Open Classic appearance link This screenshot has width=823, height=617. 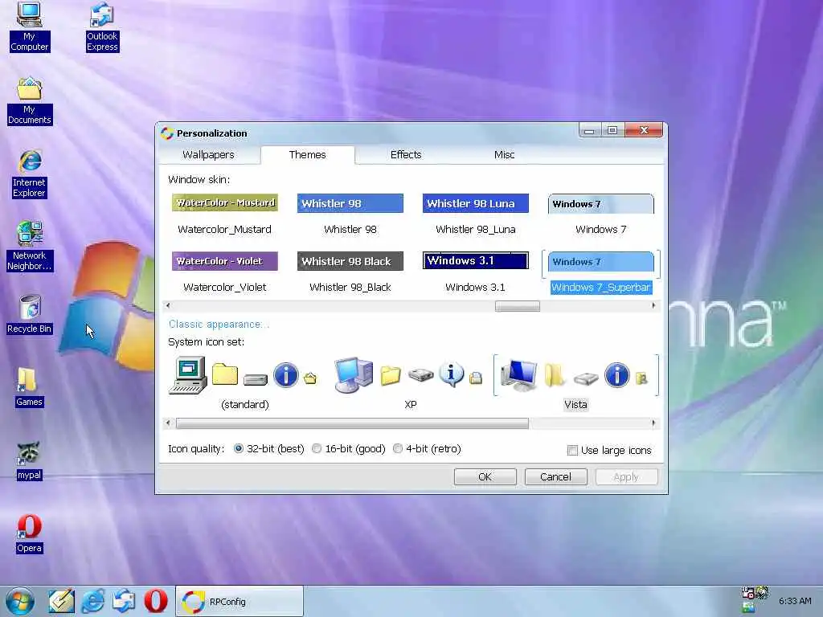219,325
